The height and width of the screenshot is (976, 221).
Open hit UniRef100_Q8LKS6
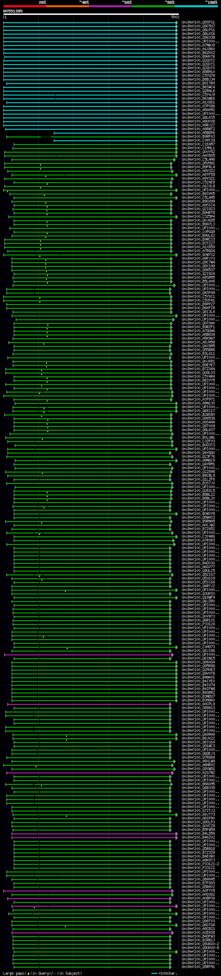[198, 34]
